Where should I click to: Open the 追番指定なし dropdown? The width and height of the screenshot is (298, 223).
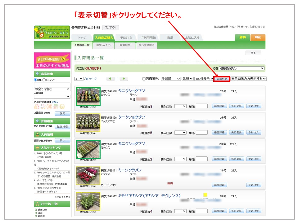[x=242, y=68]
